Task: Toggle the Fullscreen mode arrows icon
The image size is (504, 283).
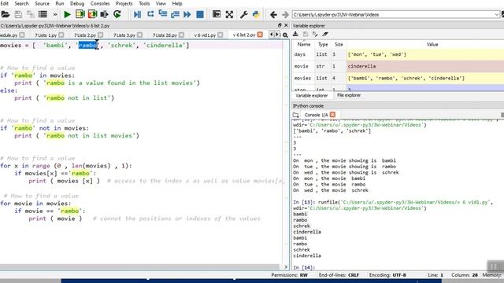Action: (229, 14)
